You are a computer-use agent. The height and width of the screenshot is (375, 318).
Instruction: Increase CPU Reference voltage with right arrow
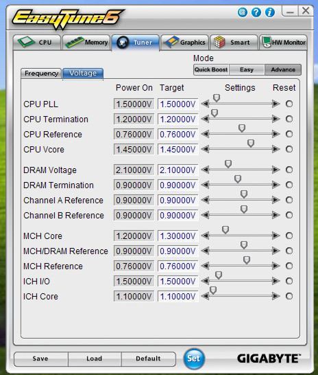(276, 134)
